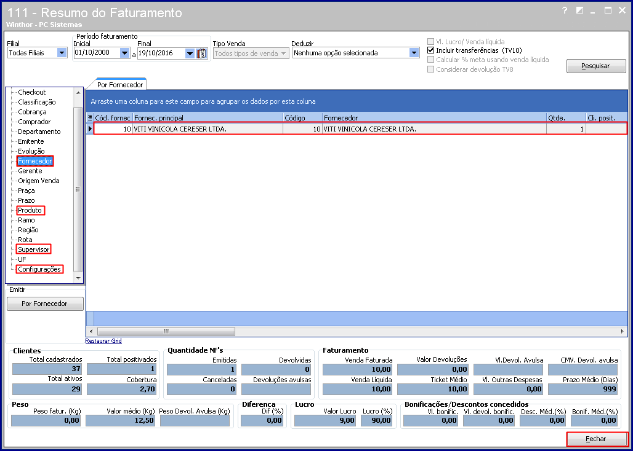Open the Filial dropdown
The height and width of the screenshot is (451, 633).
pyautogui.click(x=62, y=53)
